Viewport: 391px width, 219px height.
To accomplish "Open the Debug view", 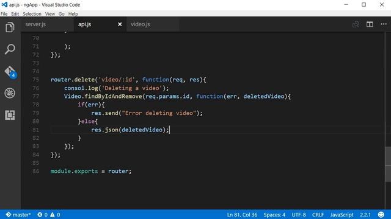I will (x=10, y=93).
